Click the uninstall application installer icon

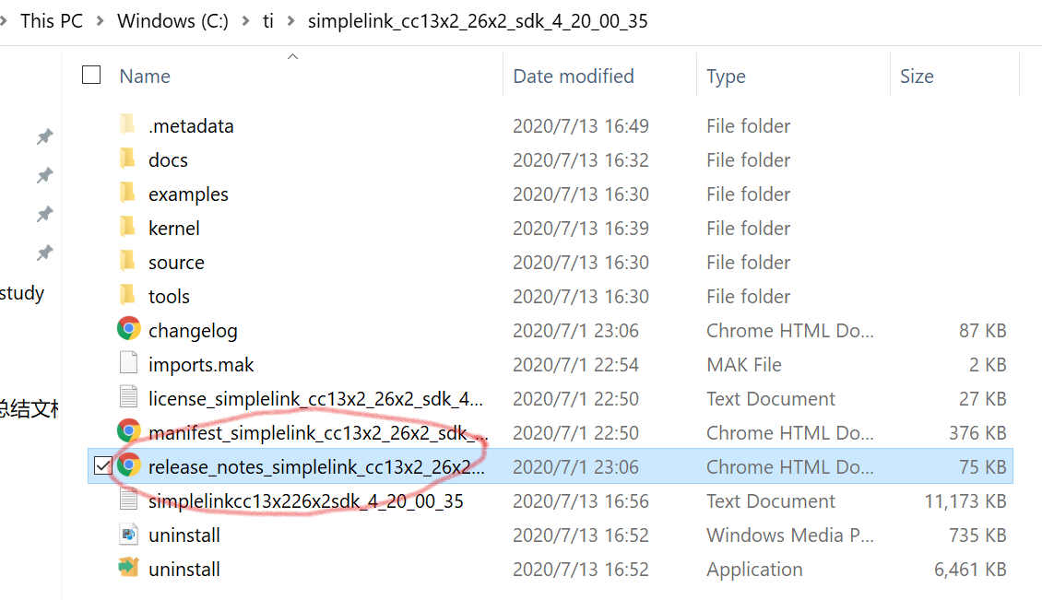pyautogui.click(x=128, y=568)
